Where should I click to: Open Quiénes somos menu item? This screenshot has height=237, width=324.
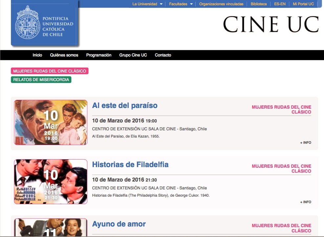click(64, 55)
